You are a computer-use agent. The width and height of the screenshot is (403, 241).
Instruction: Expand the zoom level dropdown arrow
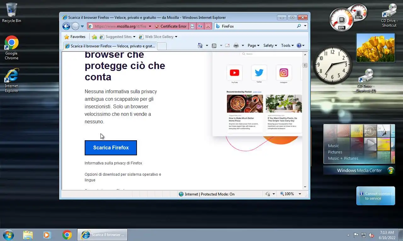point(299,194)
